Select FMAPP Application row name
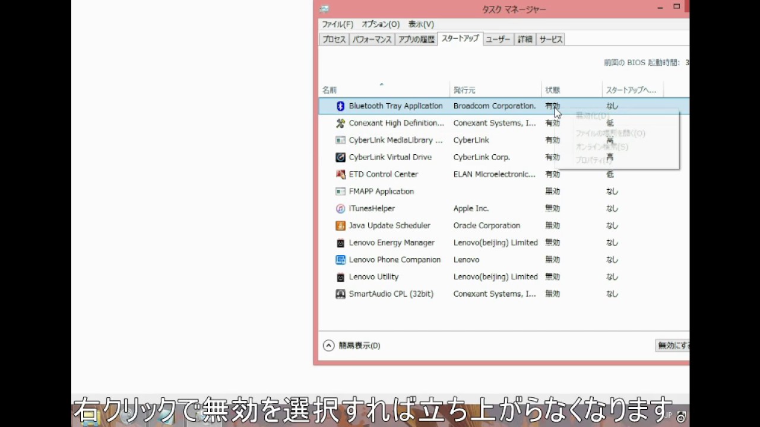 381,192
